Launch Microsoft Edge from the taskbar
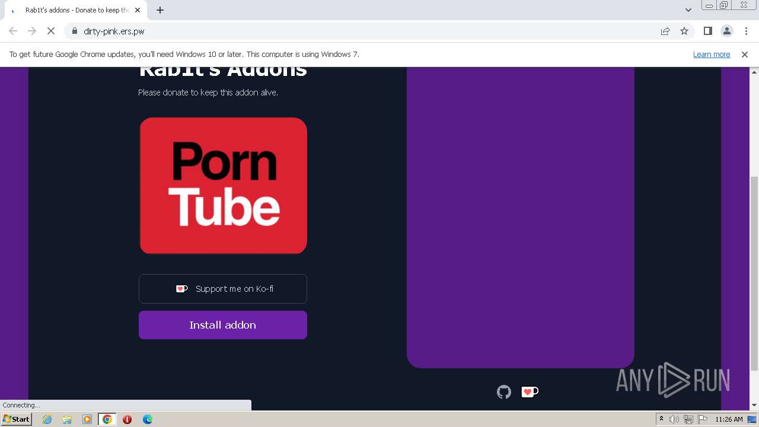This screenshot has height=427, width=759. [x=147, y=419]
